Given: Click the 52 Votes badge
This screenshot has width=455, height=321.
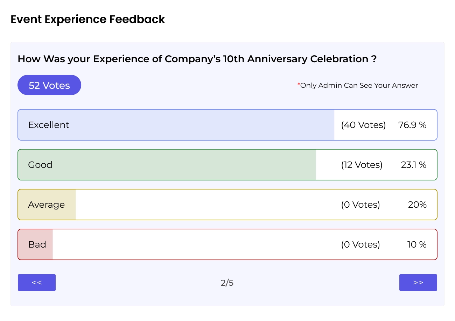Looking at the screenshot, I should [x=49, y=85].
